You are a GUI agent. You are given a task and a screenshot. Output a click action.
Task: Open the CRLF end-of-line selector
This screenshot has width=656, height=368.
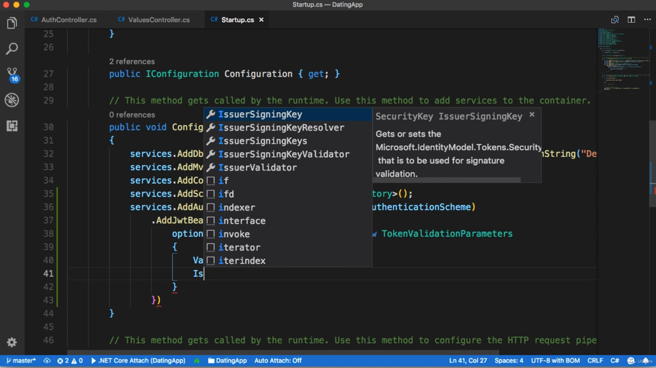[595, 361]
